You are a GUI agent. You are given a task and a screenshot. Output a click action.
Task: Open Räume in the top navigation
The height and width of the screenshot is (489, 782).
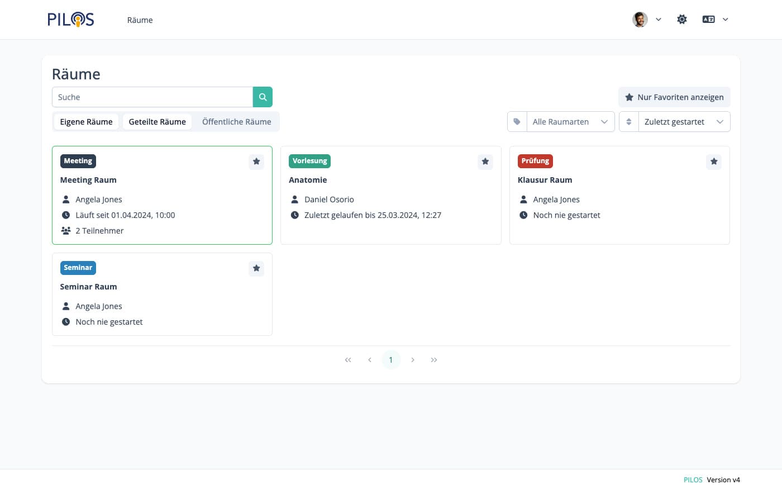coord(140,20)
